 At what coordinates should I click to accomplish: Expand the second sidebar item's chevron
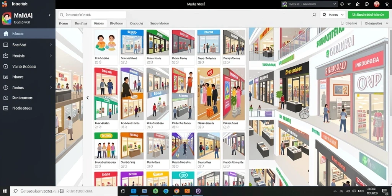tap(51, 45)
